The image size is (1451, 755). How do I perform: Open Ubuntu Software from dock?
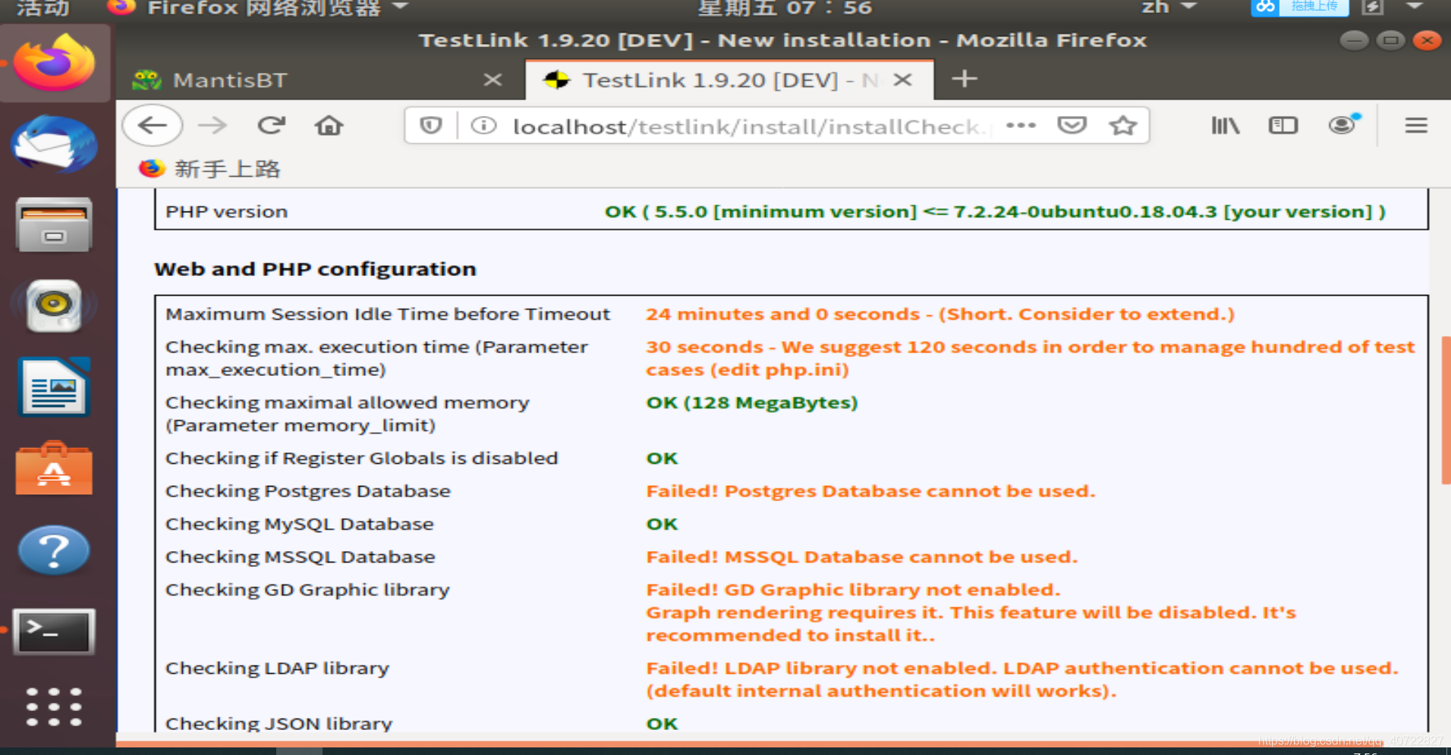pyautogui.click(x=54, y=468)
